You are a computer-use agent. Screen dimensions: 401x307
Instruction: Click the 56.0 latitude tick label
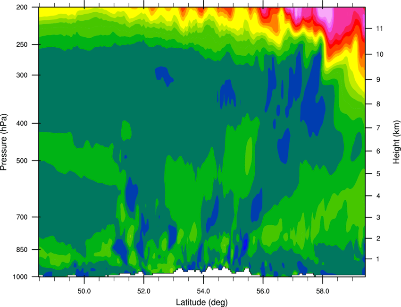click(x=263, y=291)
